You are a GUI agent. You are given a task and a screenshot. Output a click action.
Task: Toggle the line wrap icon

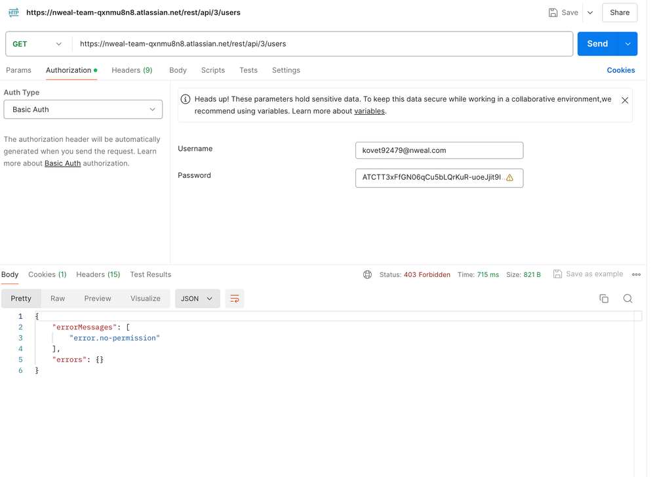[x=235, y=299]
